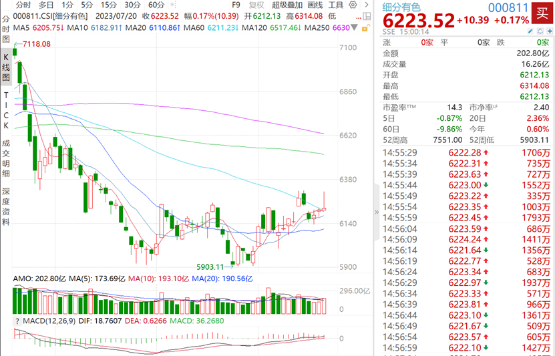Open the 工具 tools menu
This screenshot has height=356, width=555.
(335, 5)
